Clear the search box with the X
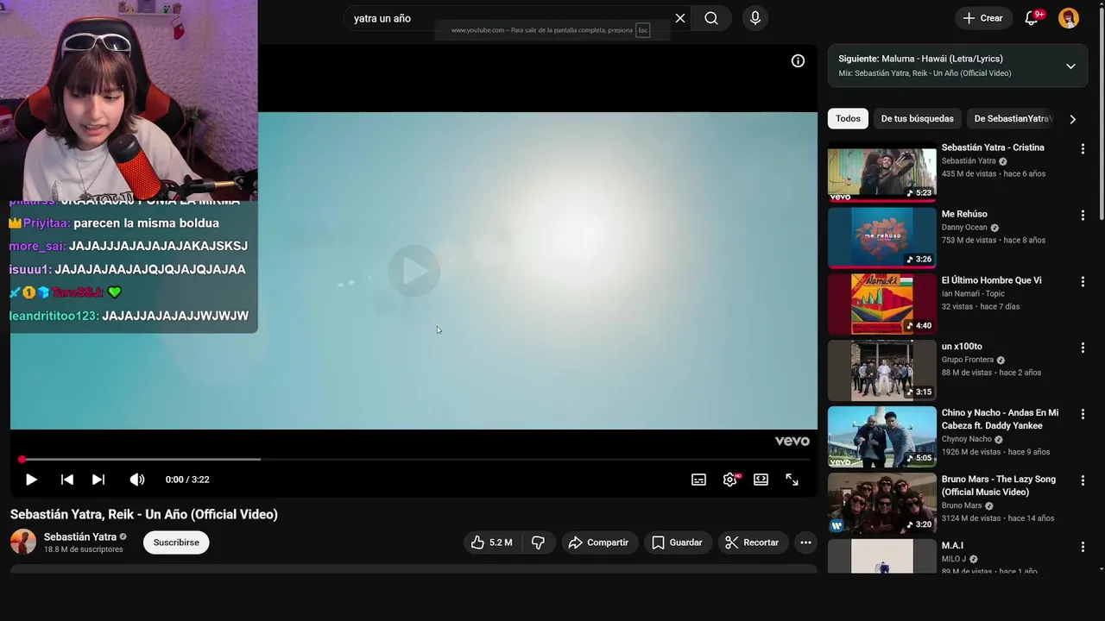 680,18
